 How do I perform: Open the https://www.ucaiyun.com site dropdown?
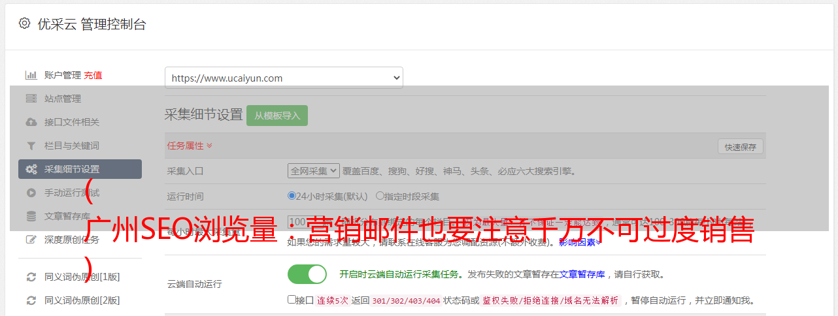coord(284,78)
